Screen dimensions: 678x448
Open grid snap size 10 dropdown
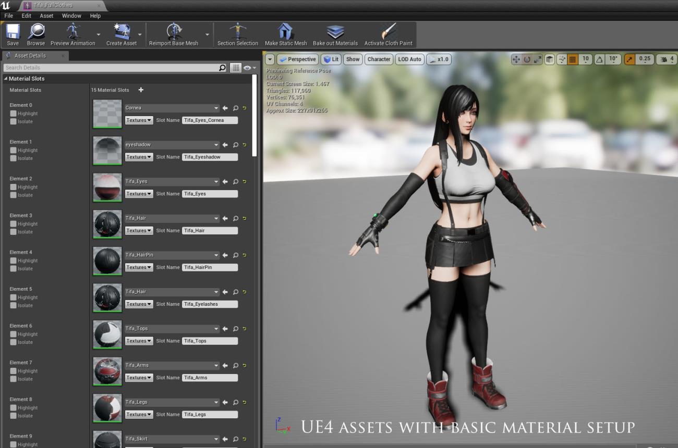585,59
